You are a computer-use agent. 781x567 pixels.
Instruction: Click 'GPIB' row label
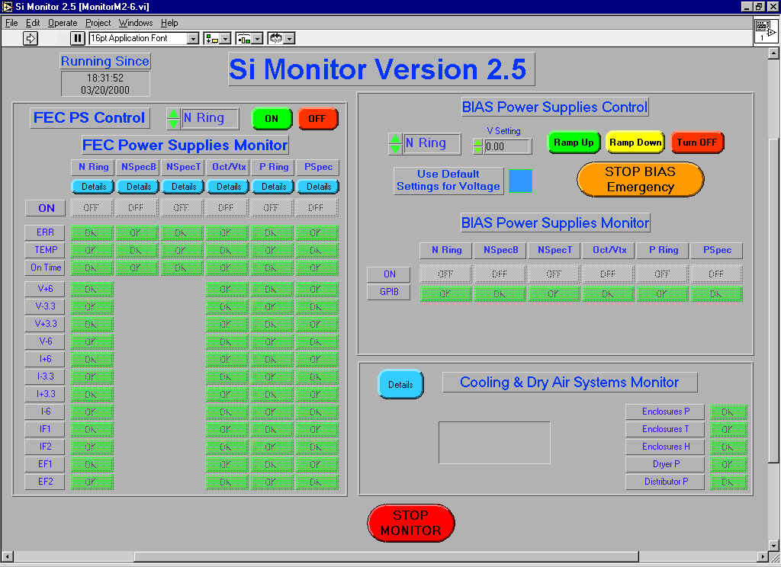point(389,292)
